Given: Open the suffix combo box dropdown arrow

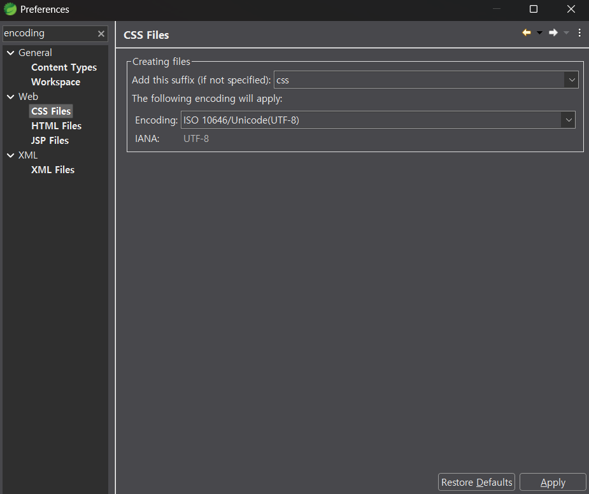Looking at the screenshot, I should [x=572, y=80].
